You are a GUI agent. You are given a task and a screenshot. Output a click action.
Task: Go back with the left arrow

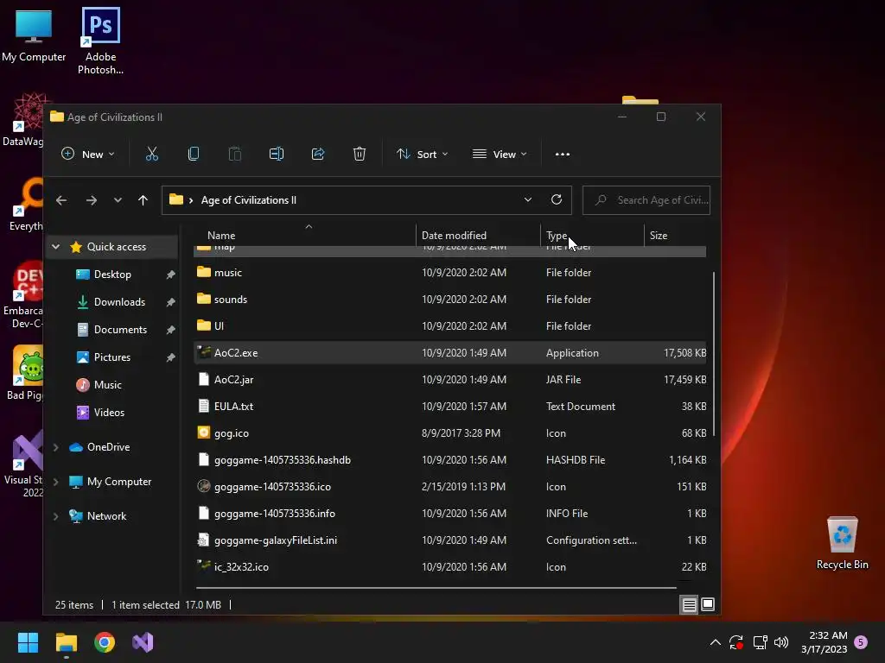pyautogui.click(x=61, y=200)
